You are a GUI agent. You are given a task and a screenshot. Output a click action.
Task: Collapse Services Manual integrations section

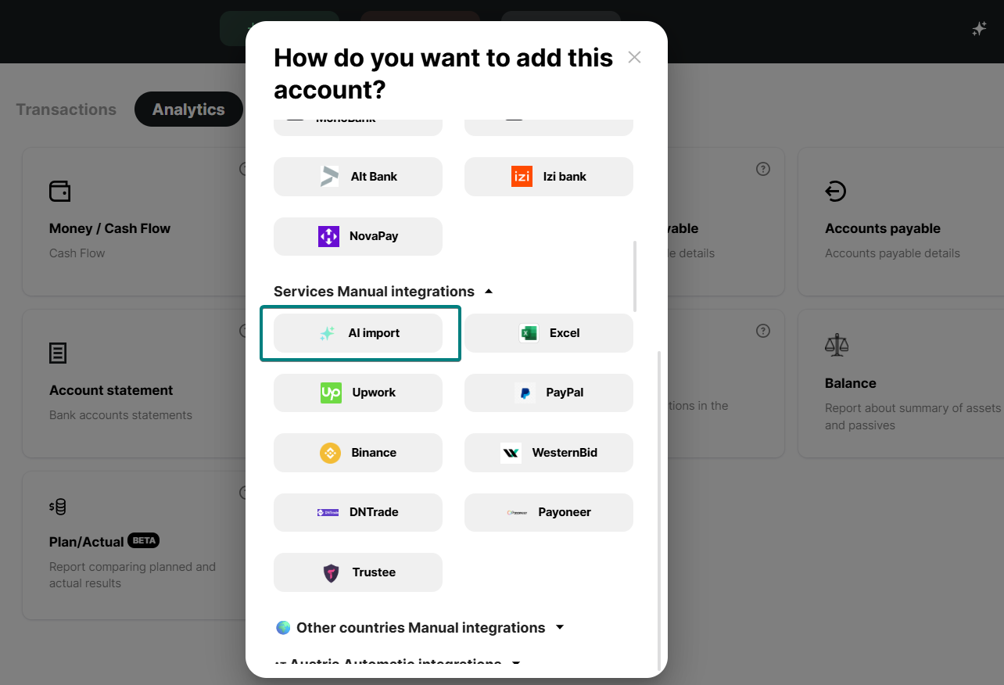489,292
